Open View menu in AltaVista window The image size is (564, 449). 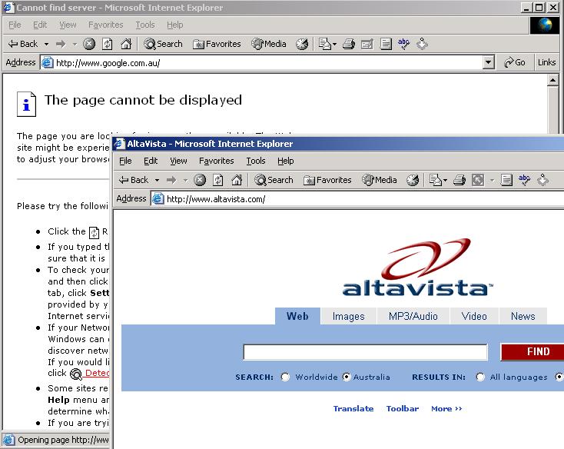click(x=178, y=161)
